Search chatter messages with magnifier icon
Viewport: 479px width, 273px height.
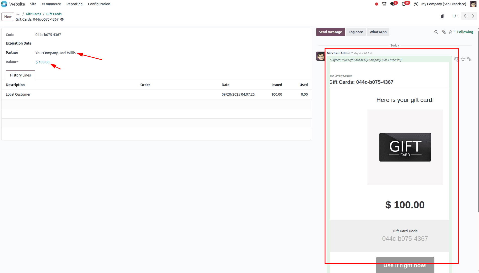click(x=436, y=32)
